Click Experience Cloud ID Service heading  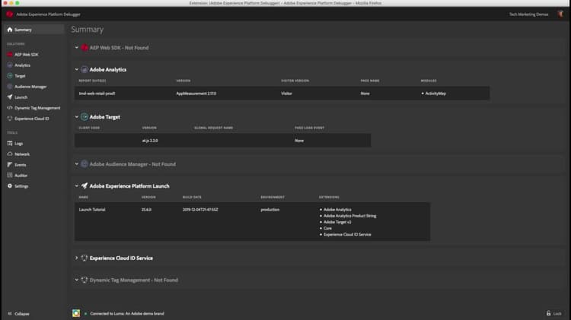pyautogui.click(x=121, y=258)
